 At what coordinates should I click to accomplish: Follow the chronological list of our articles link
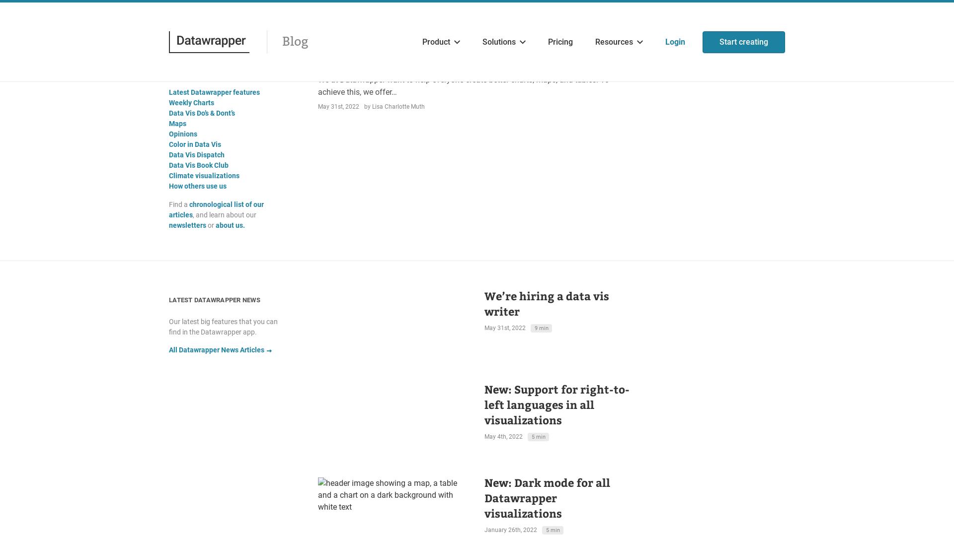tap(226, 204)
